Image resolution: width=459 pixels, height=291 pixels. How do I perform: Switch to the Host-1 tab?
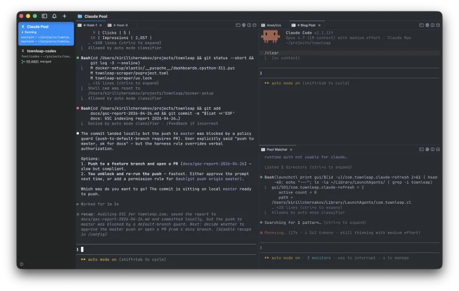[x=90, y=25]
